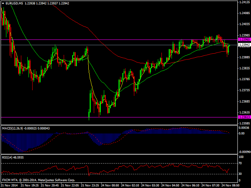Click the MACD zero level label 0.00

(x=241, y=133)
